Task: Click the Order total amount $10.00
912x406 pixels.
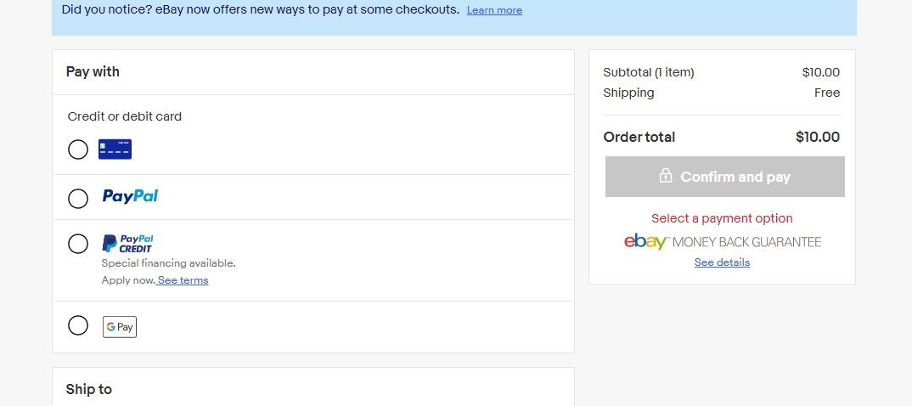Action: 817,137
